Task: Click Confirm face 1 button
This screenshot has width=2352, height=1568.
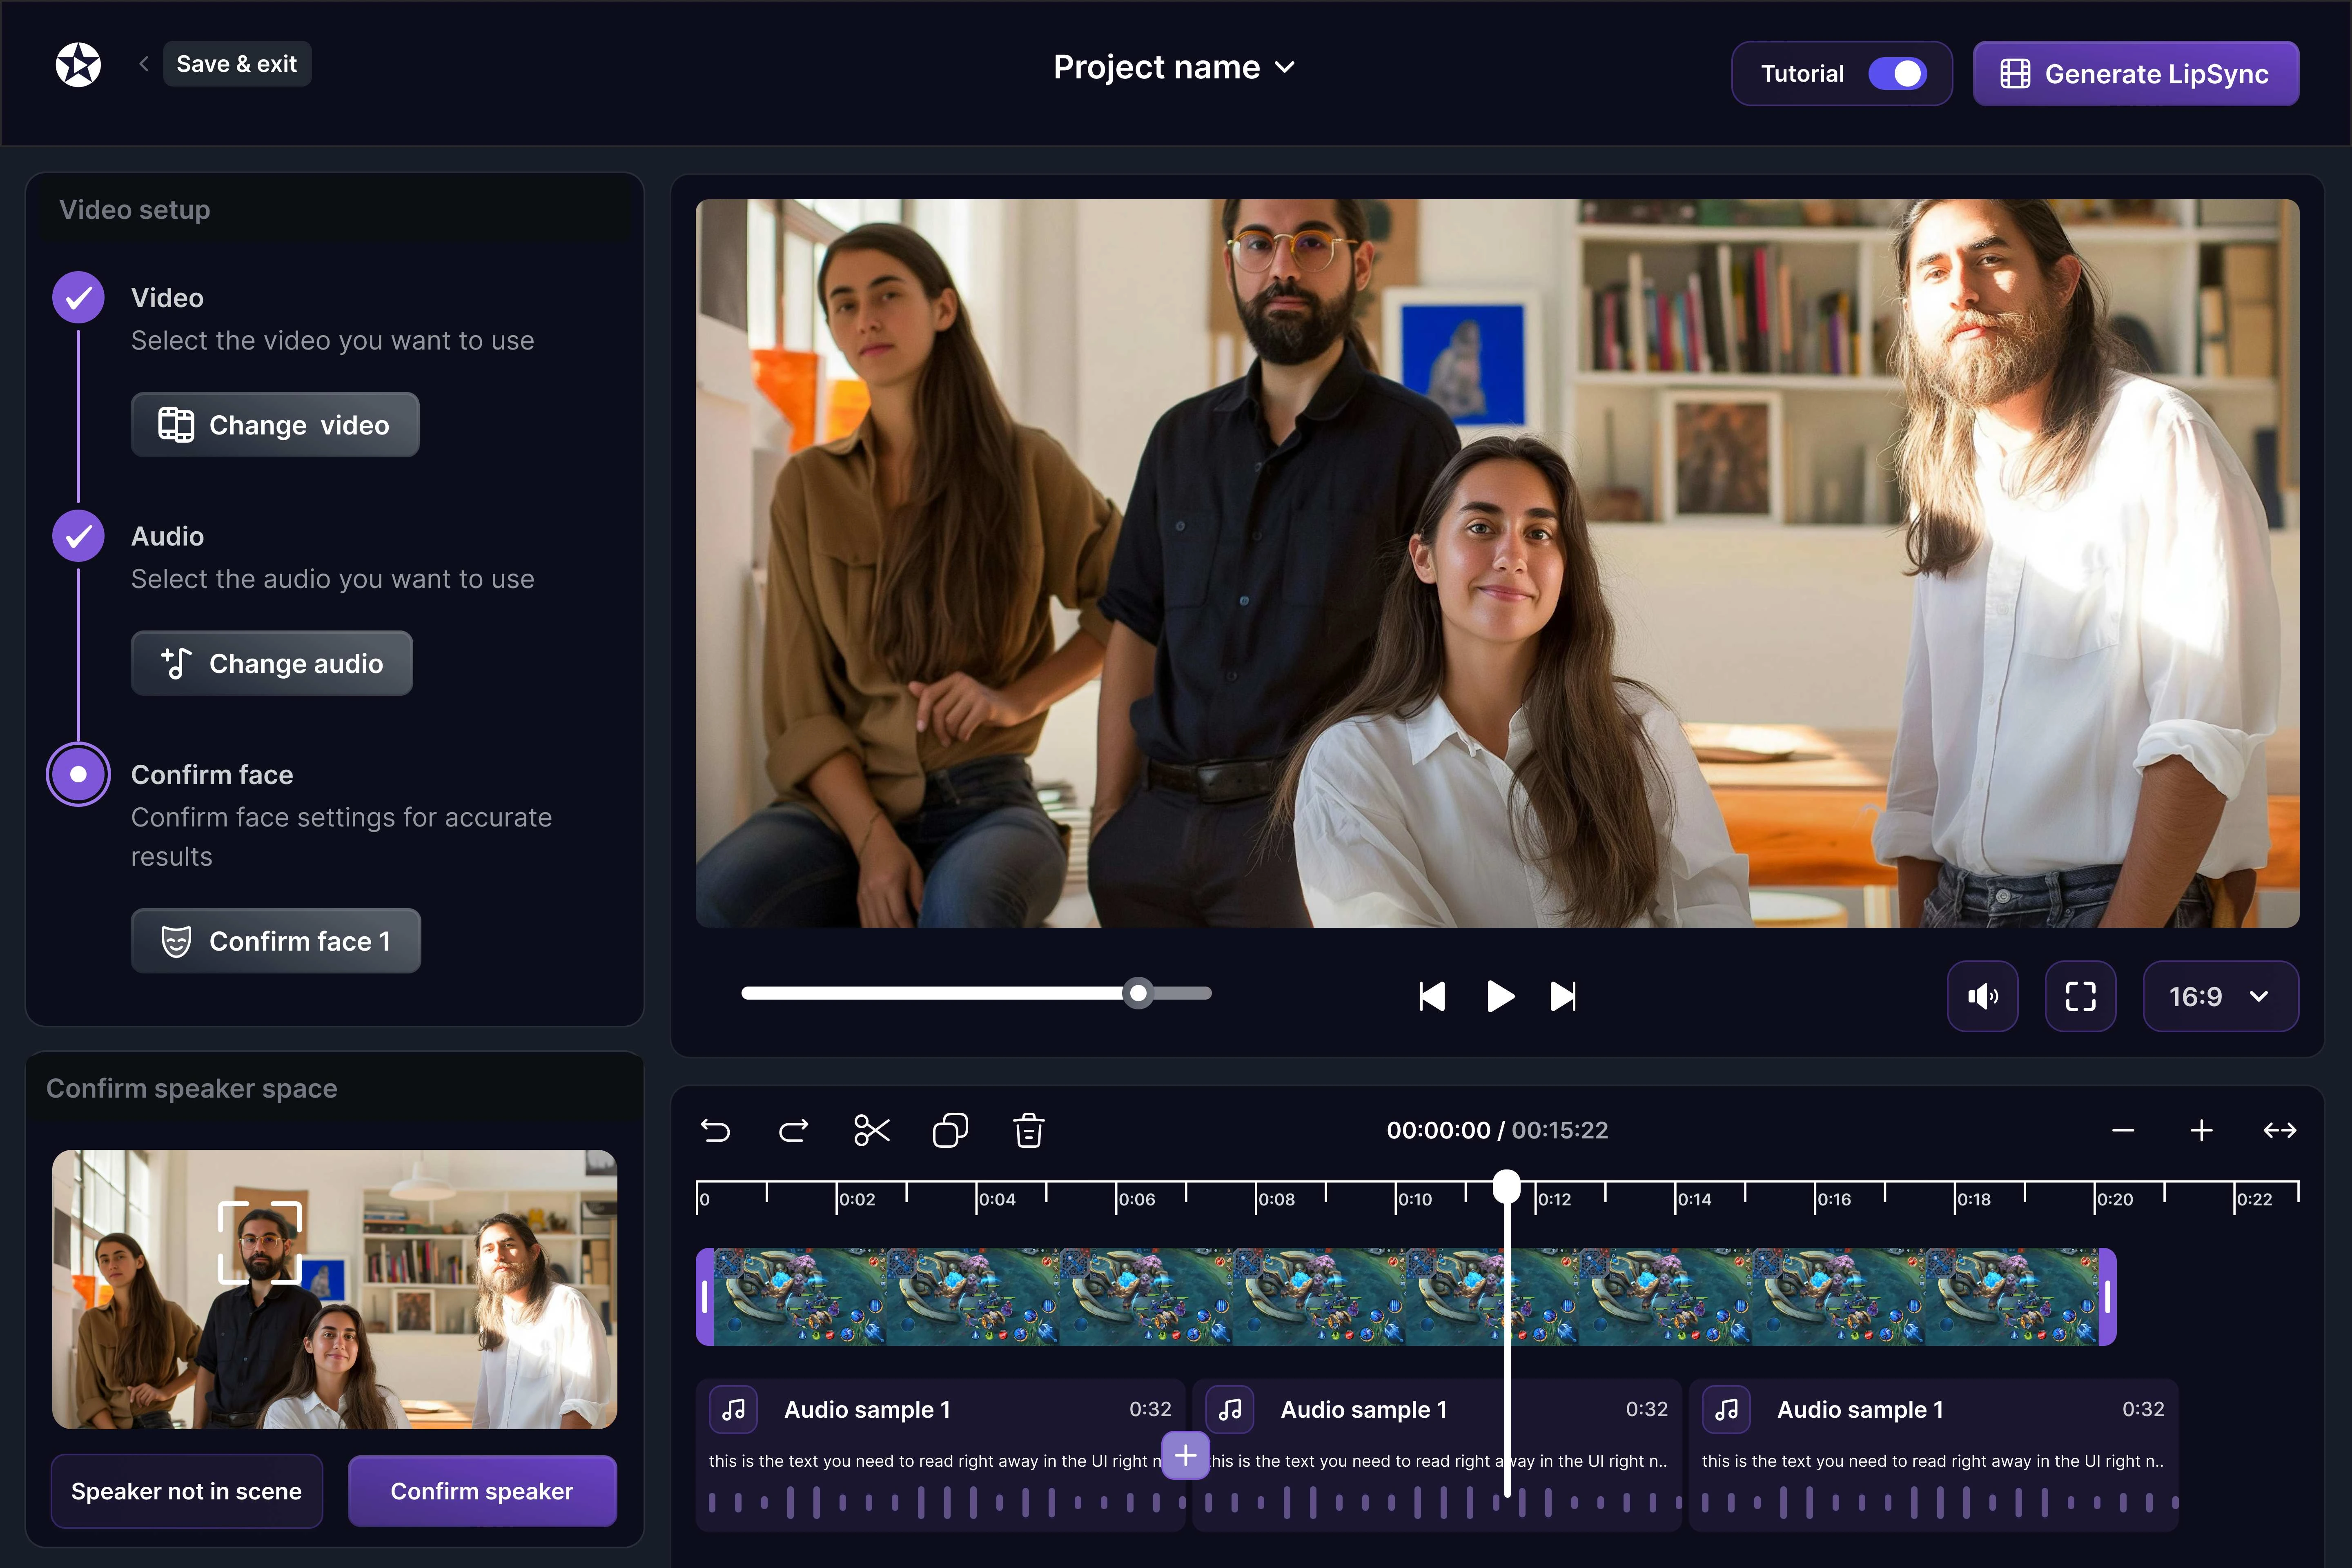Action: coord(276,940)
